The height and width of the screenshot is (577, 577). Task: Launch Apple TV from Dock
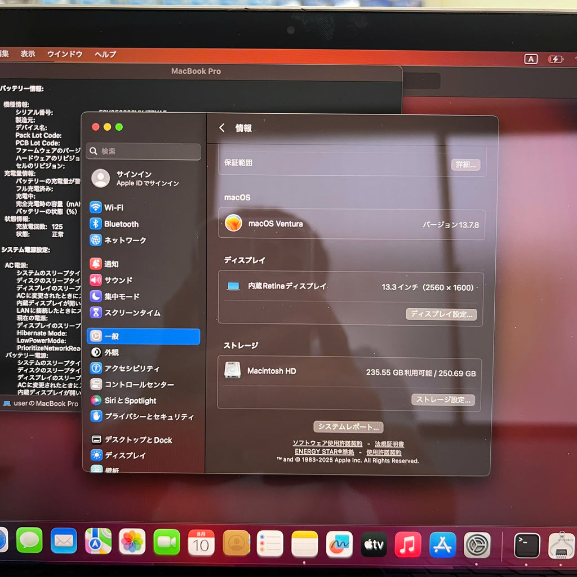[x=374, y=545]
